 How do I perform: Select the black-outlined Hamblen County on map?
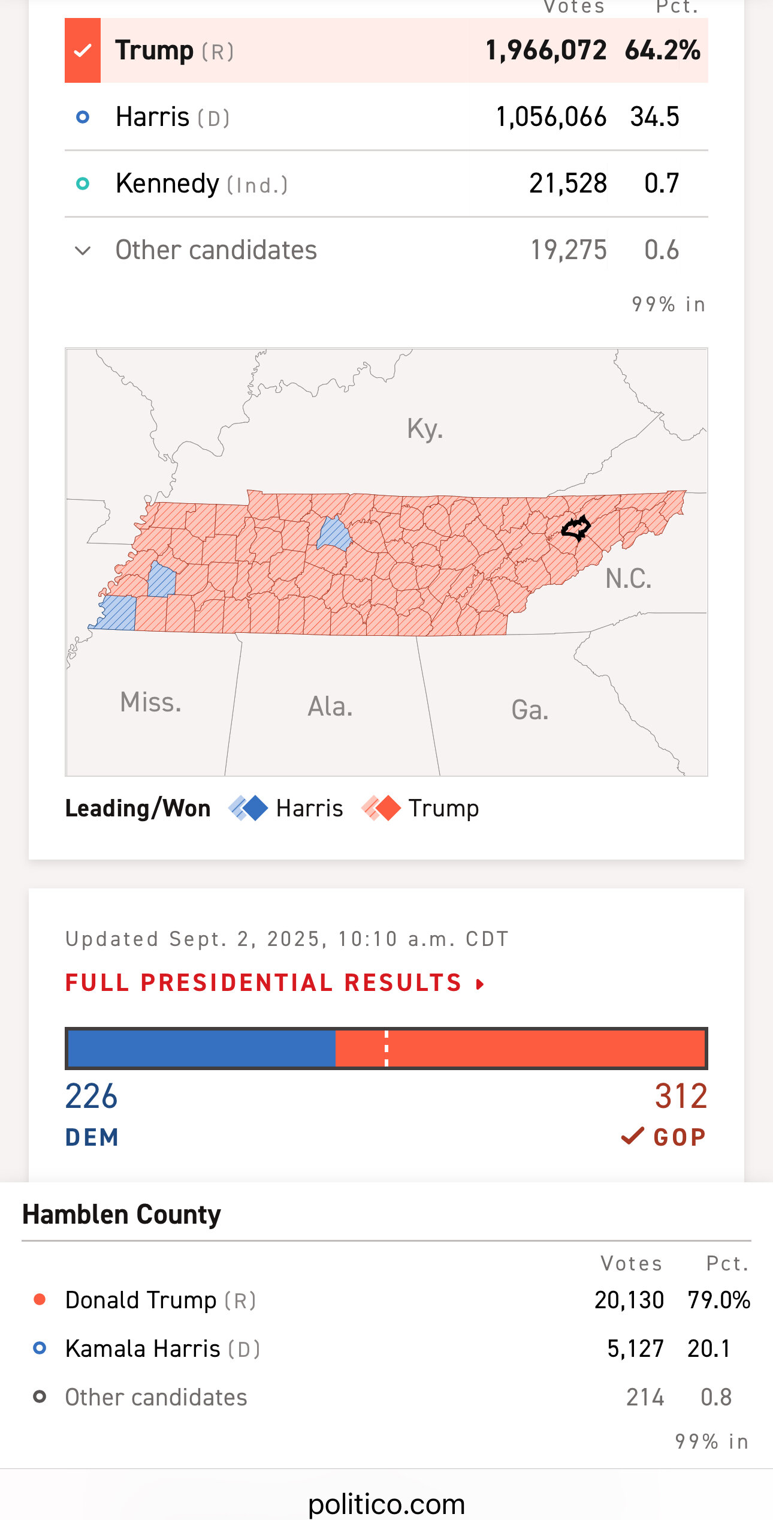pyautogui.click(x=576, y=528)
